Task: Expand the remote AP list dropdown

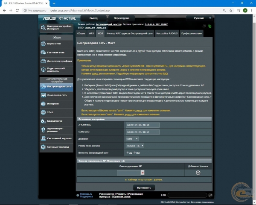Action: tap(143, 173)
